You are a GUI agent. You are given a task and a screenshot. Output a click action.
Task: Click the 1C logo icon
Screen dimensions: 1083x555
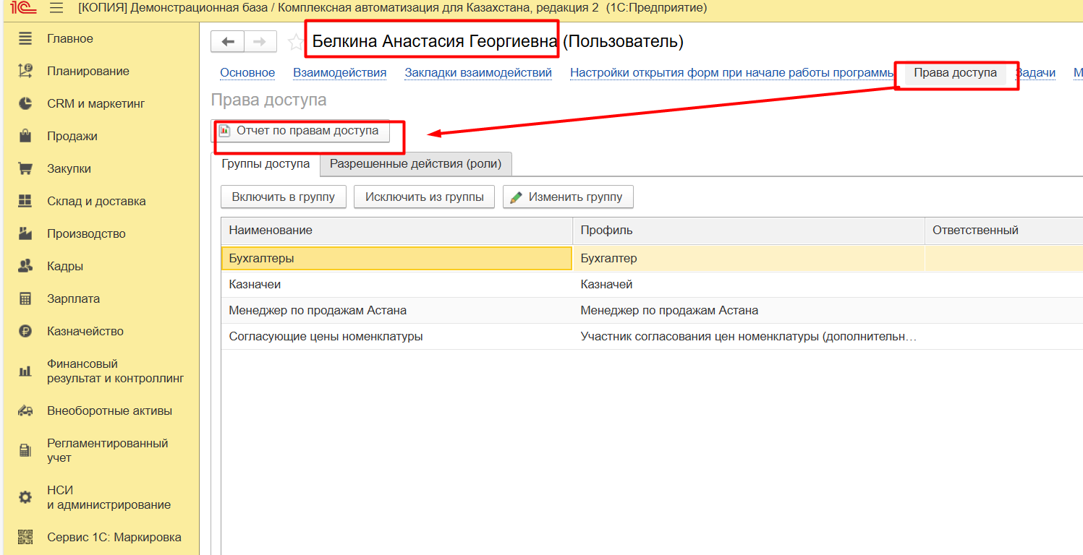click(x=22, y=8)
